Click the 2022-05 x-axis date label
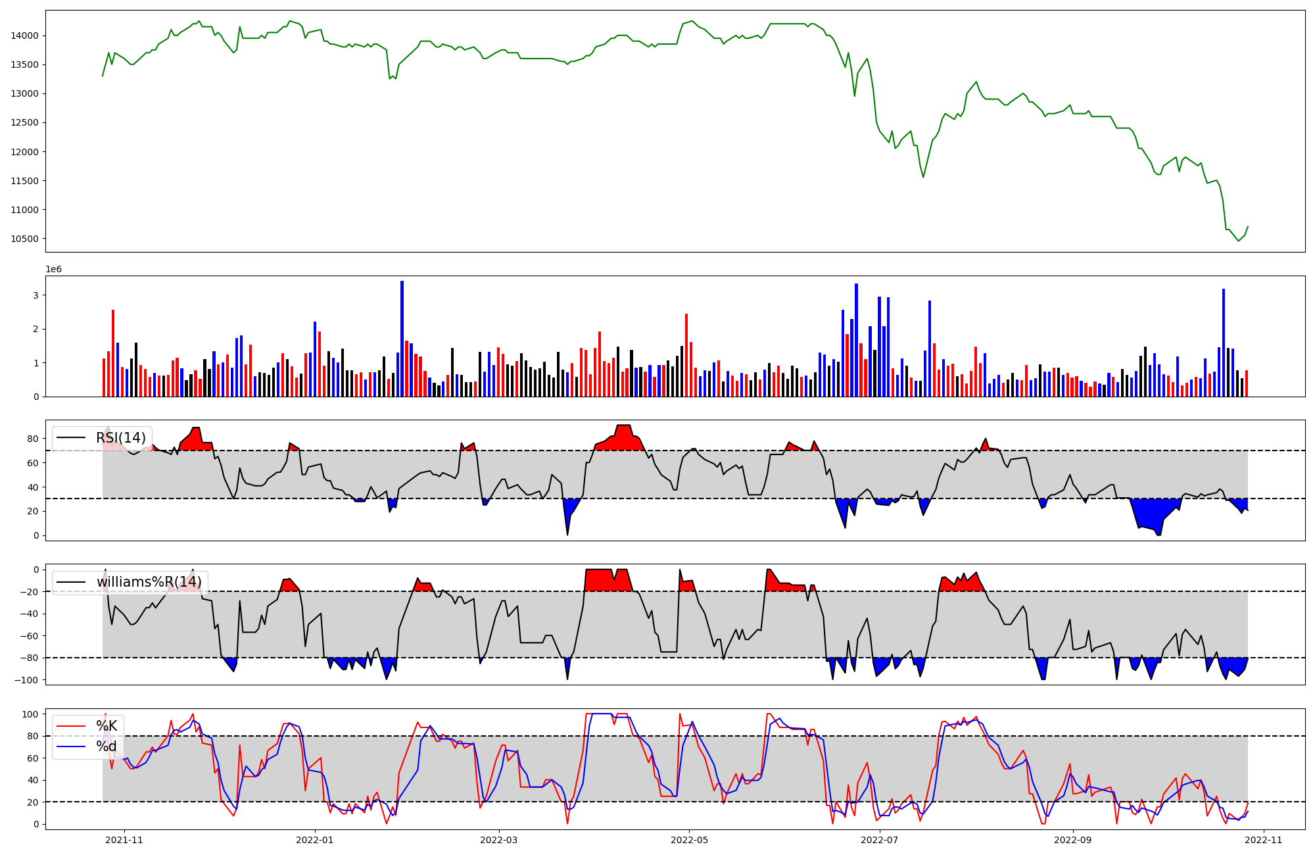The width and height of the screenshot is (1315, 855). (x=689, y=840)
